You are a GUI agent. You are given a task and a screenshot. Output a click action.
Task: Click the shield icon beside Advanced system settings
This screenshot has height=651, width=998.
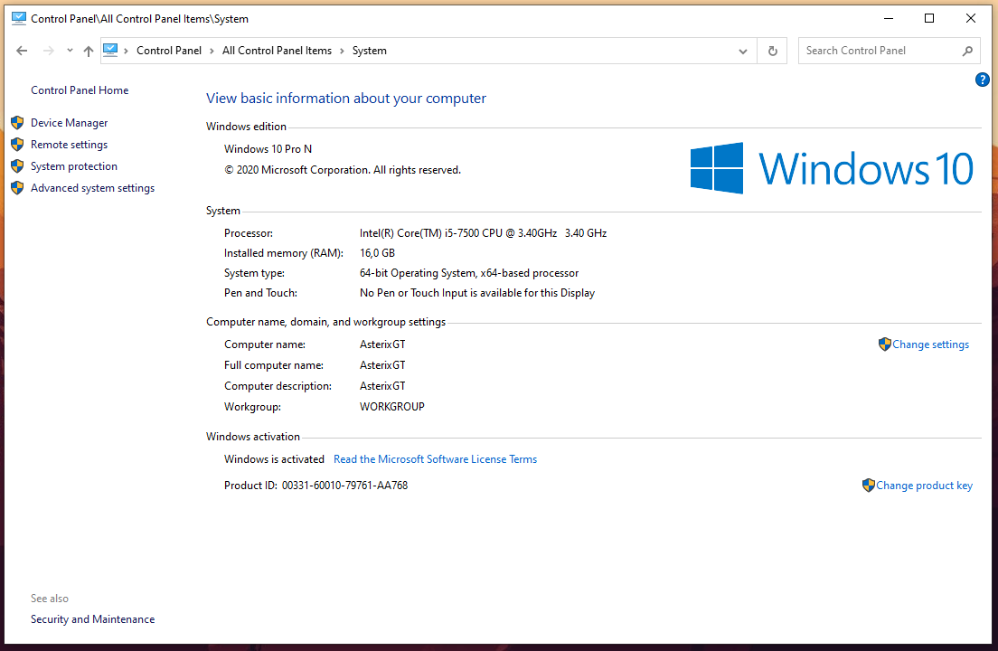coord(17,188)
